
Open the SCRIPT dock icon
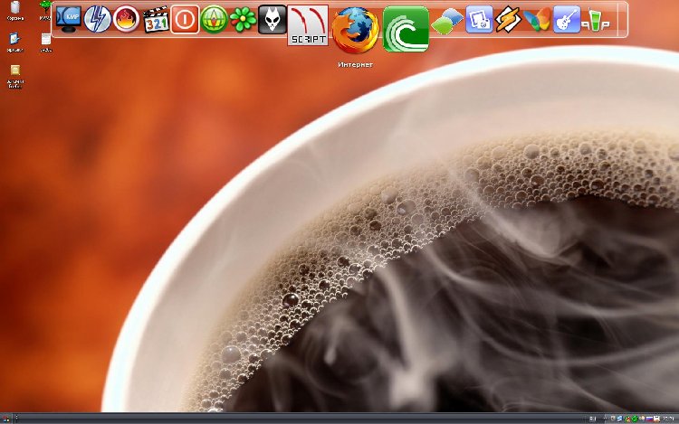[308, 25]
